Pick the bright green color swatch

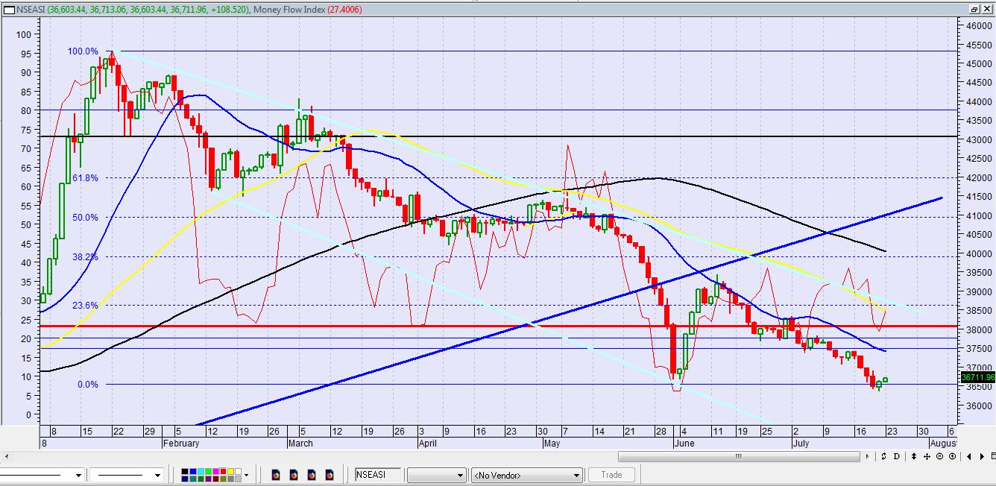coord(208,471)
